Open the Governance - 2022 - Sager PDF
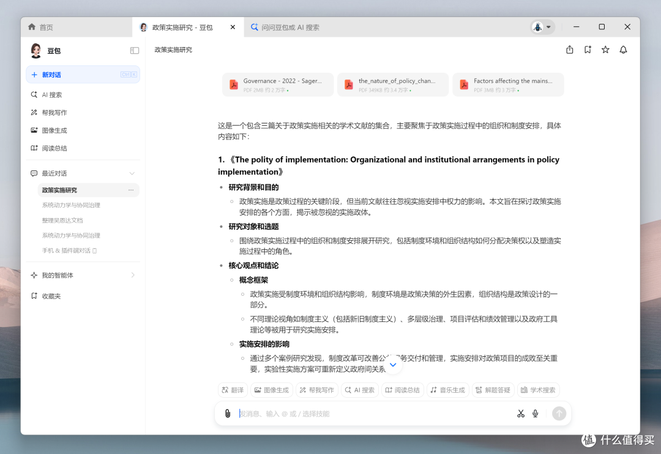Image resolution: width=661 pixels, height=454 pixels. 278,84
